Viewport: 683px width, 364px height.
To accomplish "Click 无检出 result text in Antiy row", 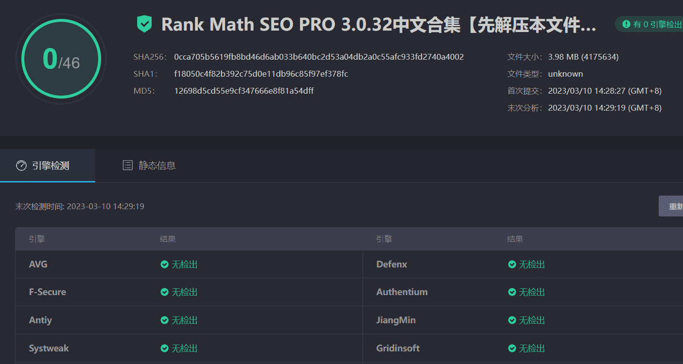I will click(185, 320).
